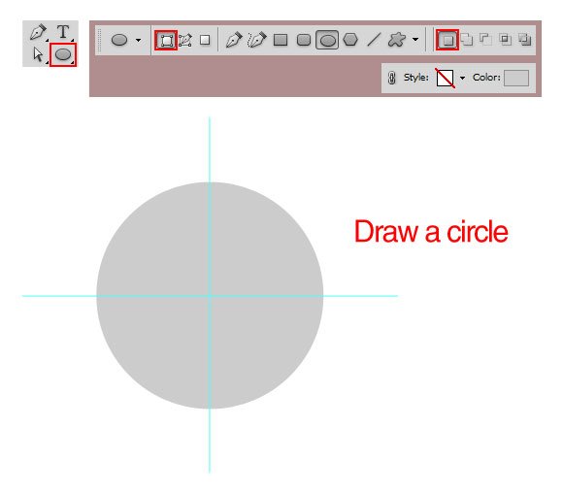This screenshot has height=492, width=563.
Task: Select Subtract from shape area option
Action: (485, 39)
